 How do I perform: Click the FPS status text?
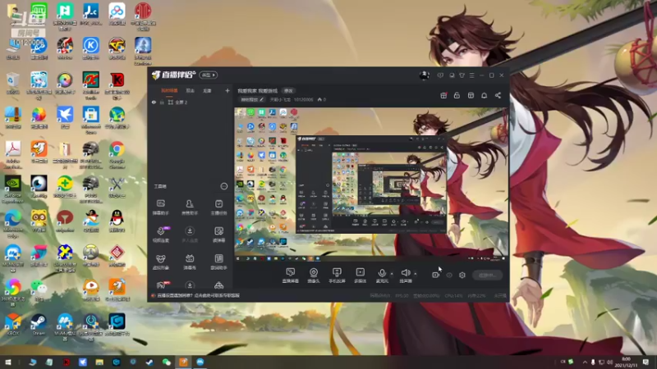(x=402, y=295)
